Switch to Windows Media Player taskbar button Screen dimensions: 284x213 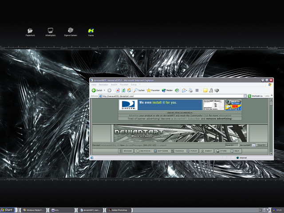click(33, 210)
